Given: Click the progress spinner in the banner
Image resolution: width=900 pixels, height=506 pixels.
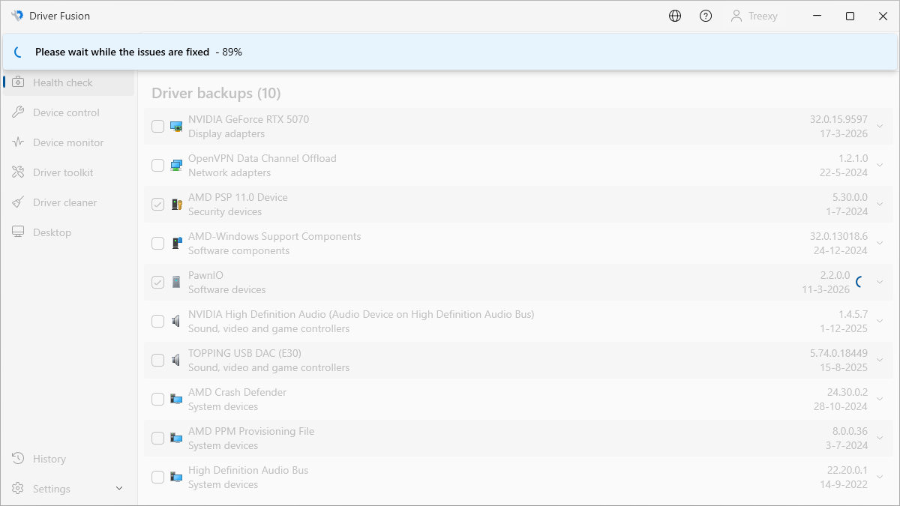Looking at the screenshot, I should point(19,52).
